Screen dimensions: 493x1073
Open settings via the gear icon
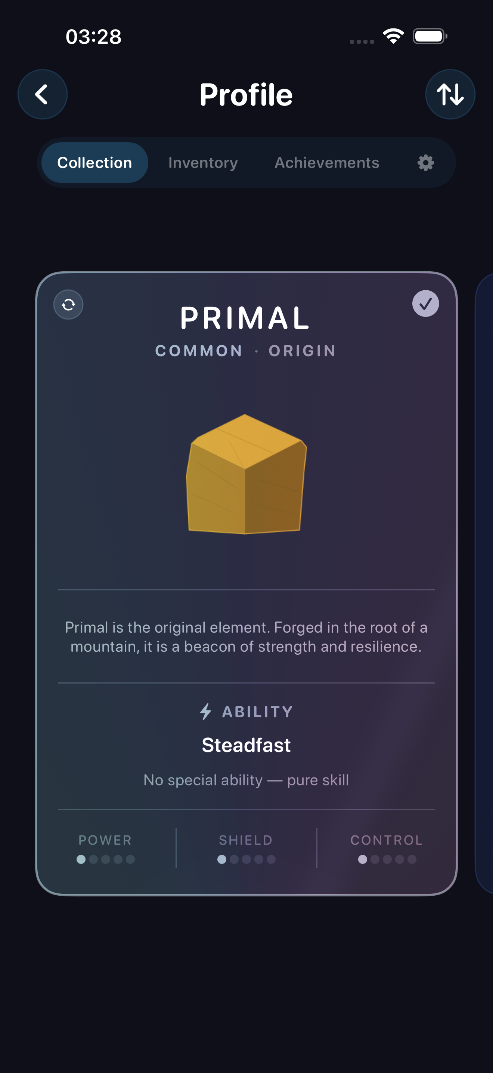coord(426,162)
